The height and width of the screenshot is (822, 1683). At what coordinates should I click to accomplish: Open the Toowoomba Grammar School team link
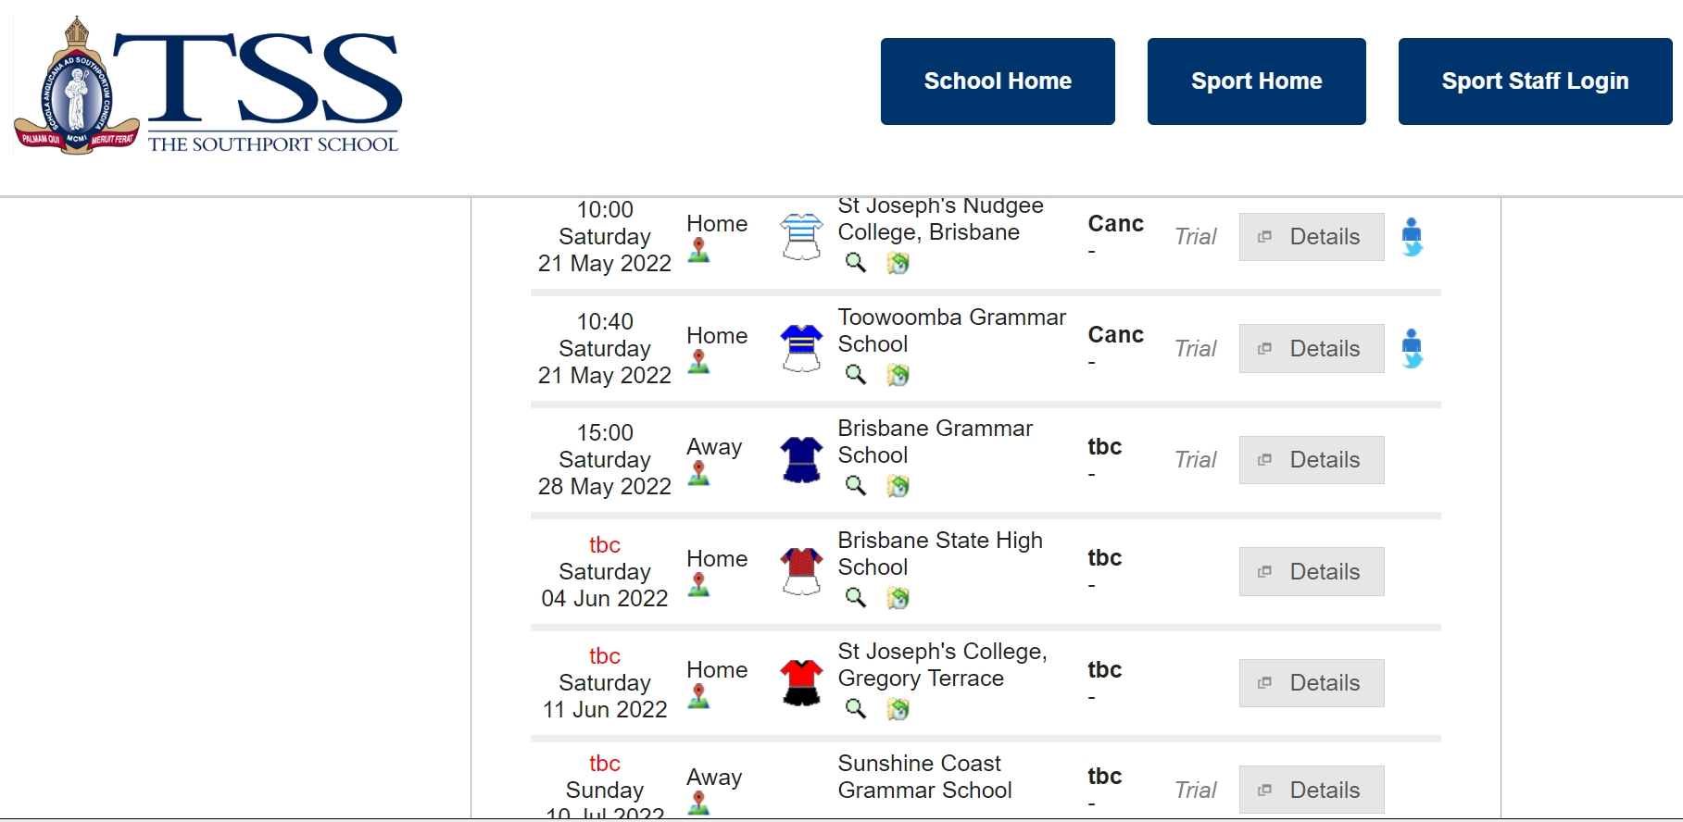click(x=951, y=330)
